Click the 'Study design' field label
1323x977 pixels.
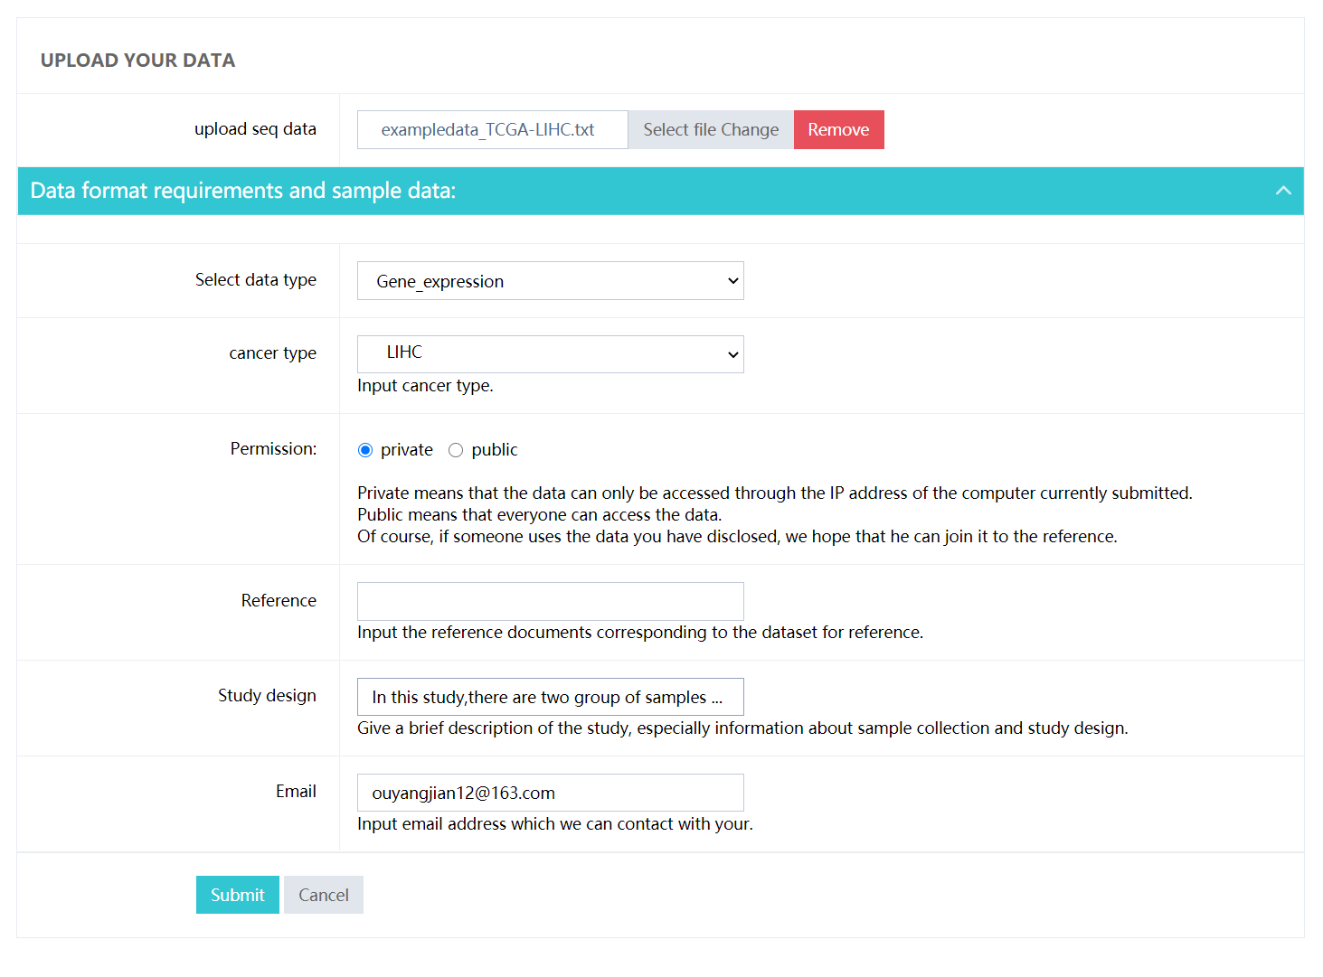pos(267,696)
